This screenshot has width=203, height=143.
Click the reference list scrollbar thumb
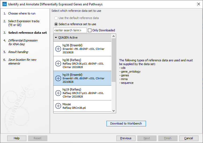pos(114,60)
